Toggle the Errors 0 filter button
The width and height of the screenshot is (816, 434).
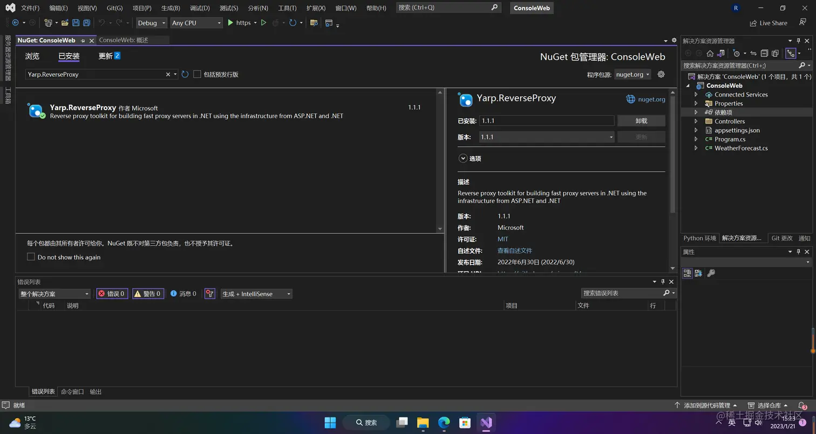tap(112, 294)
